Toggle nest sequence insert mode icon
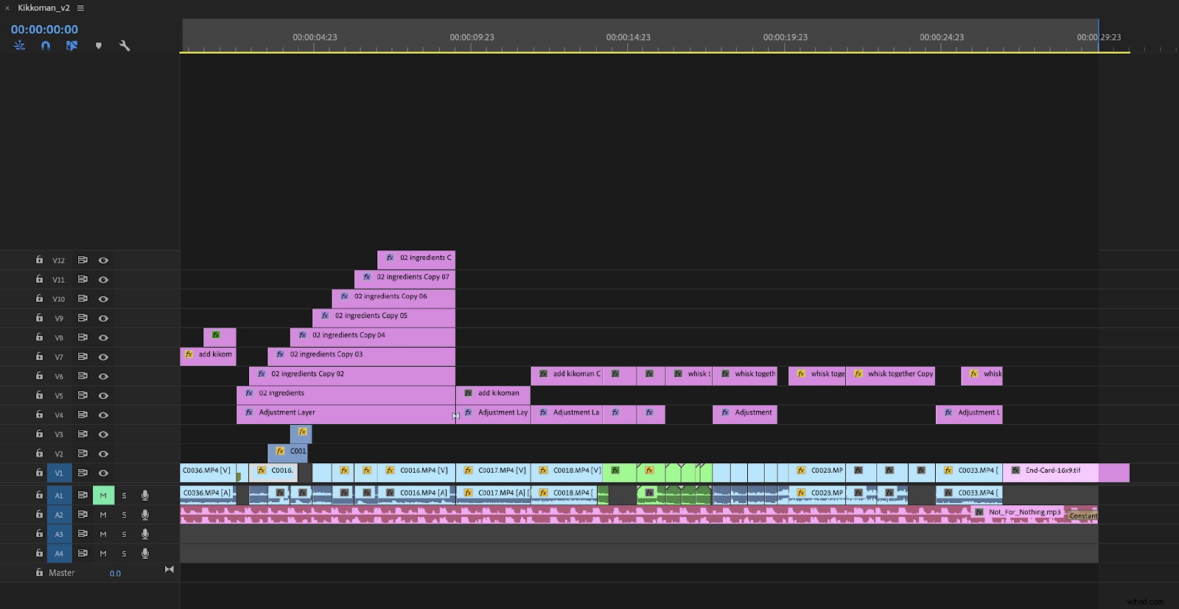 (19, 46)
